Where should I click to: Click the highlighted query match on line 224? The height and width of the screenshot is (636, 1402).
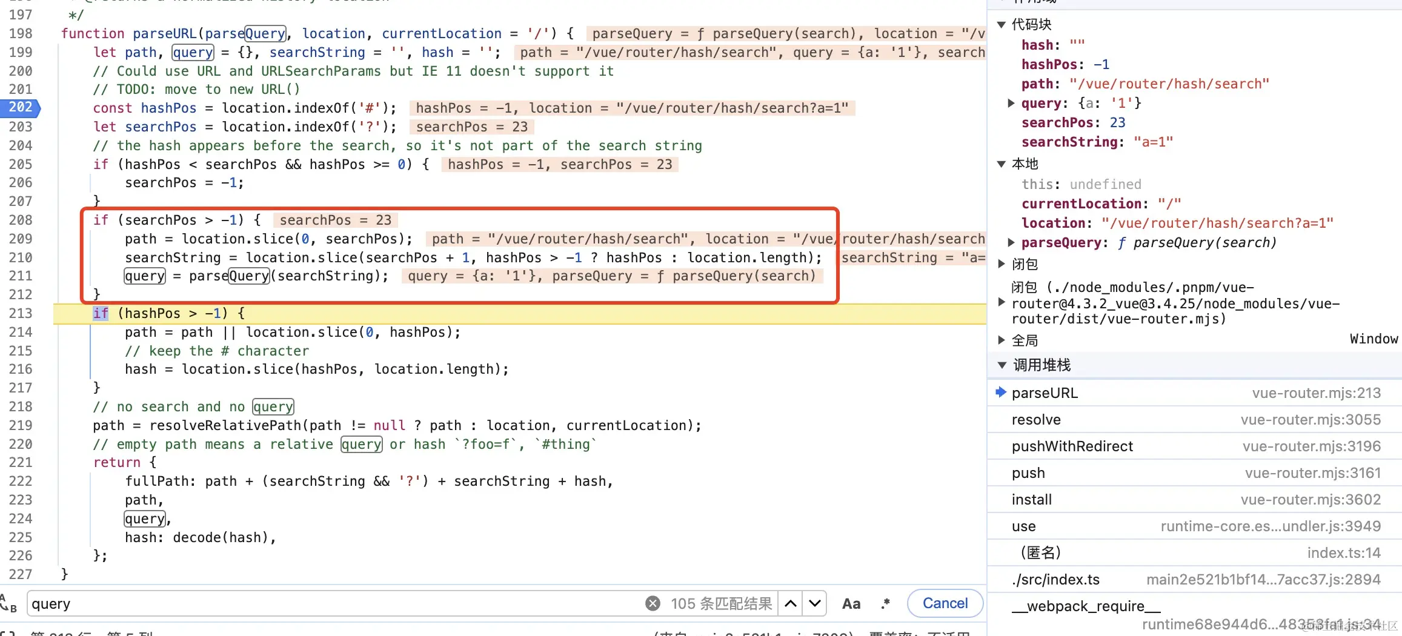pos(145,518)
